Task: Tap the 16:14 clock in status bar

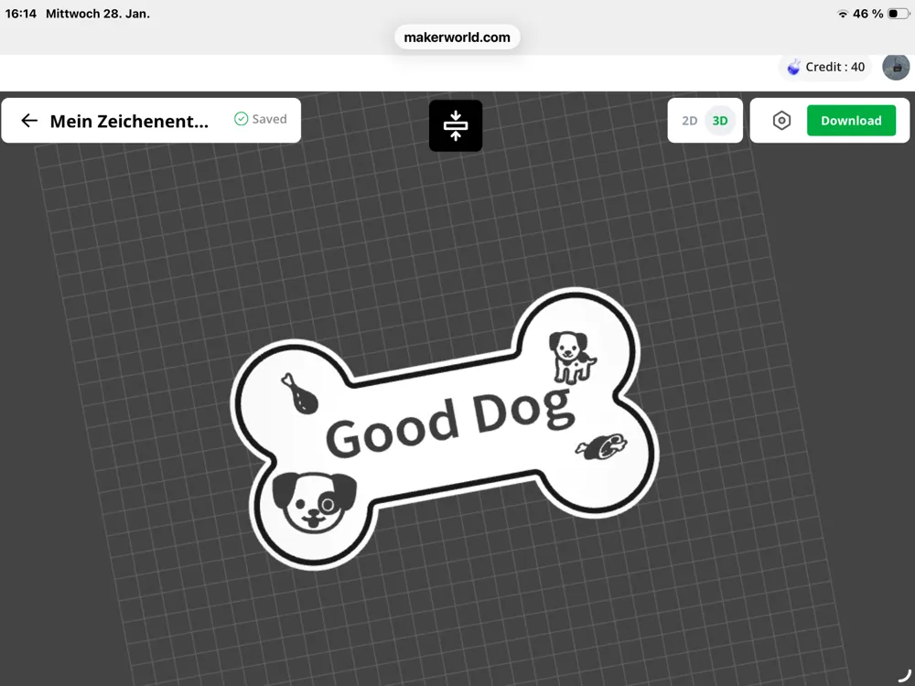Action: tap(21, 14)
